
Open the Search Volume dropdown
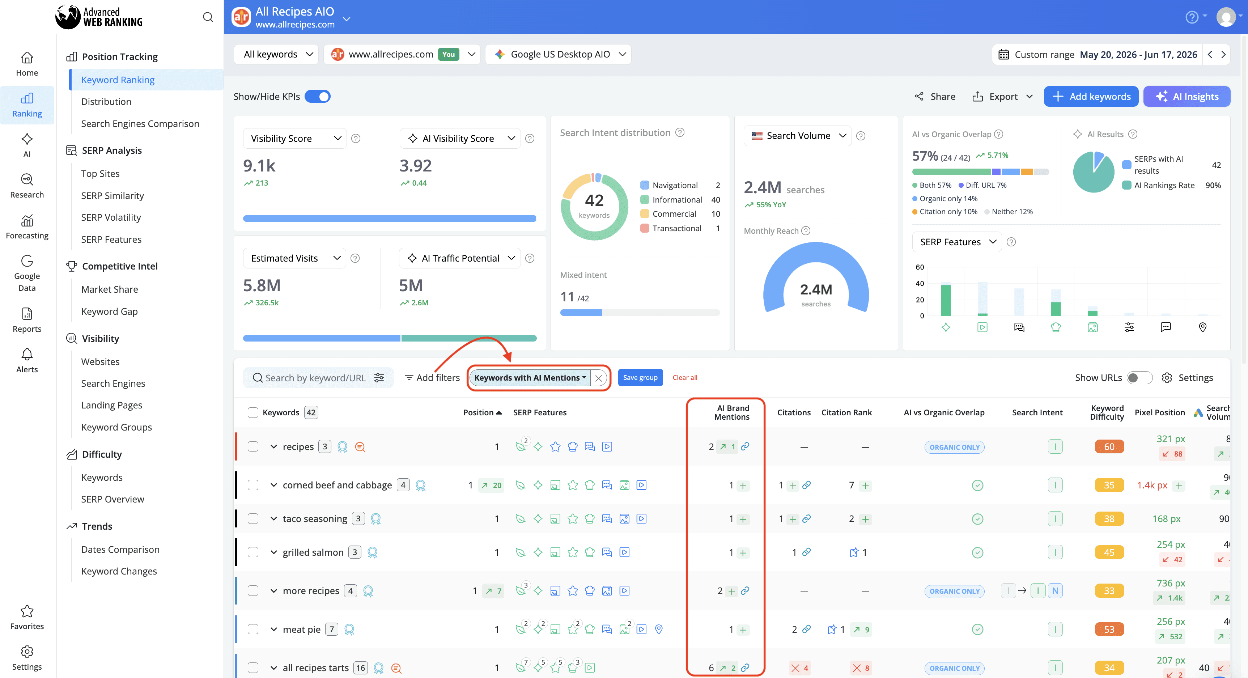(797, 136)
